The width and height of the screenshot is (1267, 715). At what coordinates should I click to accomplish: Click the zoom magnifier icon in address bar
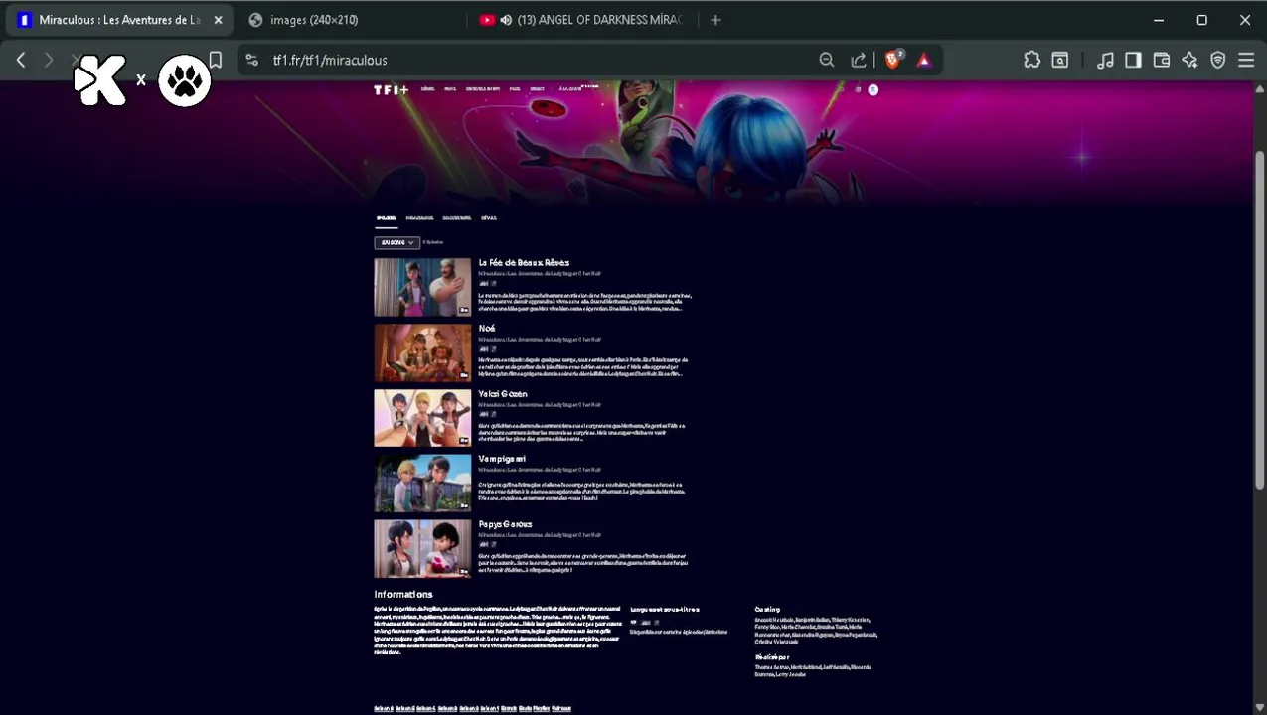826,60
